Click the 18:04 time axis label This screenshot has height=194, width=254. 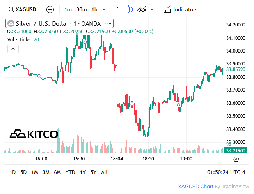pos(117,159)
